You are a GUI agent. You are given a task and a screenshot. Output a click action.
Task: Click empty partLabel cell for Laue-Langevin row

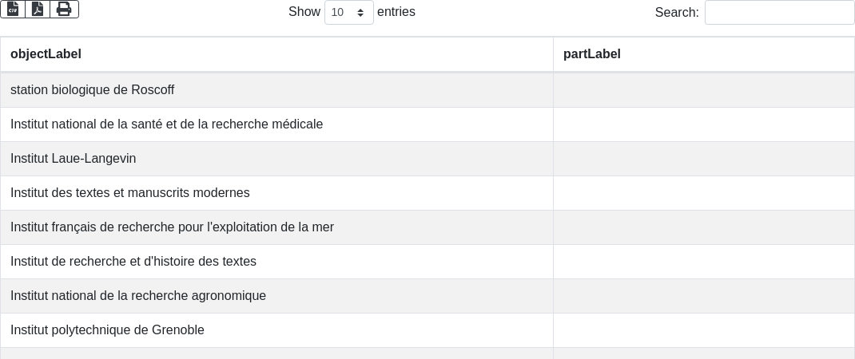click(704, 159)
